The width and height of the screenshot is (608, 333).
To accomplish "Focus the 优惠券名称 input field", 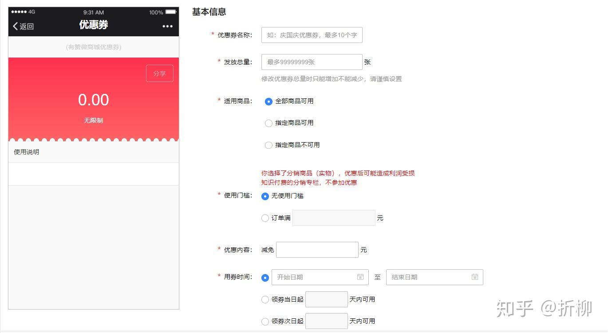I will (x=312, y=35).
